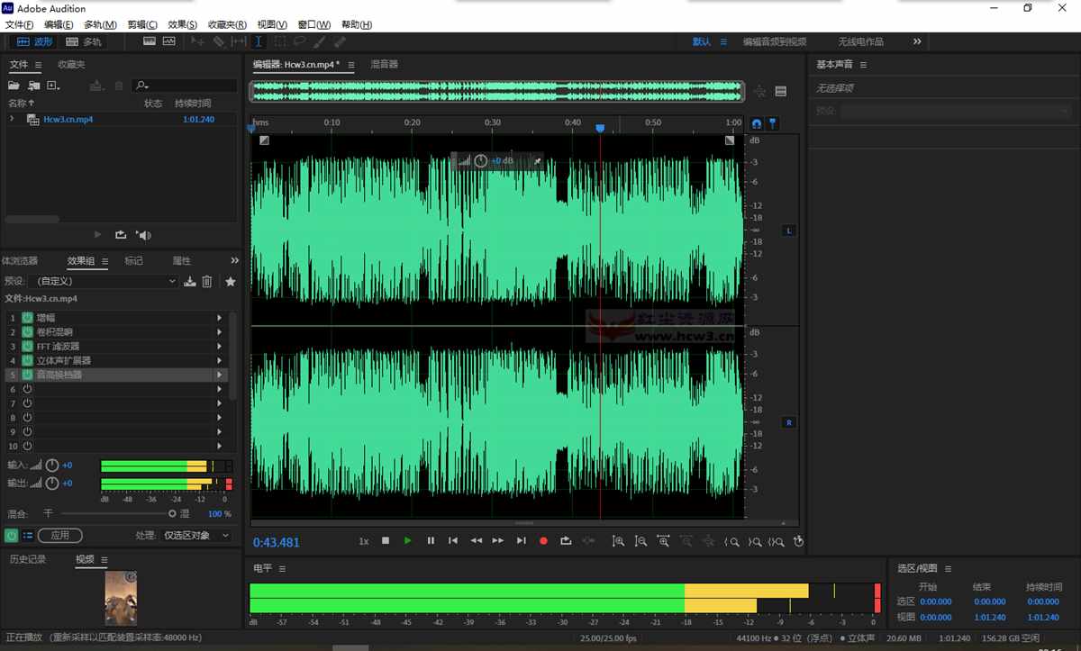Viewport: 1081px width, 651px height.
Task: Expand the Hcw3.cn.mp4 file tree item
Action: pyautogui.click(x=12, y=119)
